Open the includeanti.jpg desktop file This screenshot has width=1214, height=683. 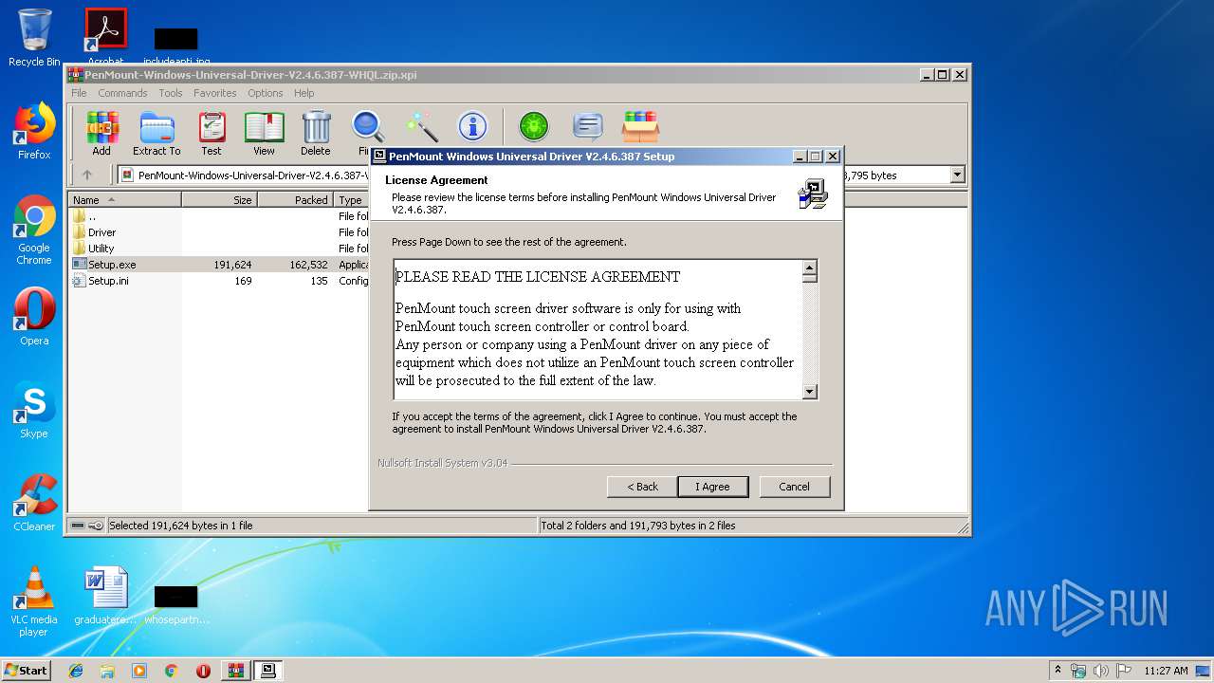176,46
